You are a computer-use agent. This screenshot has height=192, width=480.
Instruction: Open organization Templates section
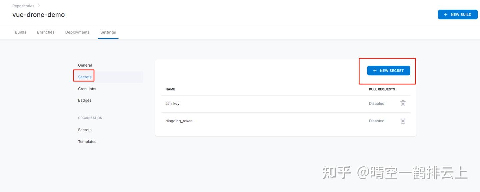(x=87, y=141)
